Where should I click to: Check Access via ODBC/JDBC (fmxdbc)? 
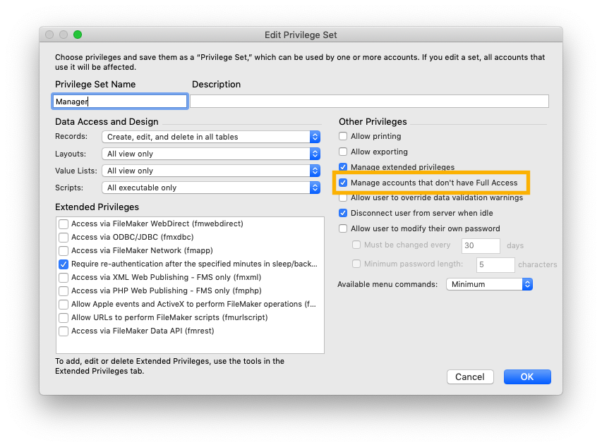point(64,237)
